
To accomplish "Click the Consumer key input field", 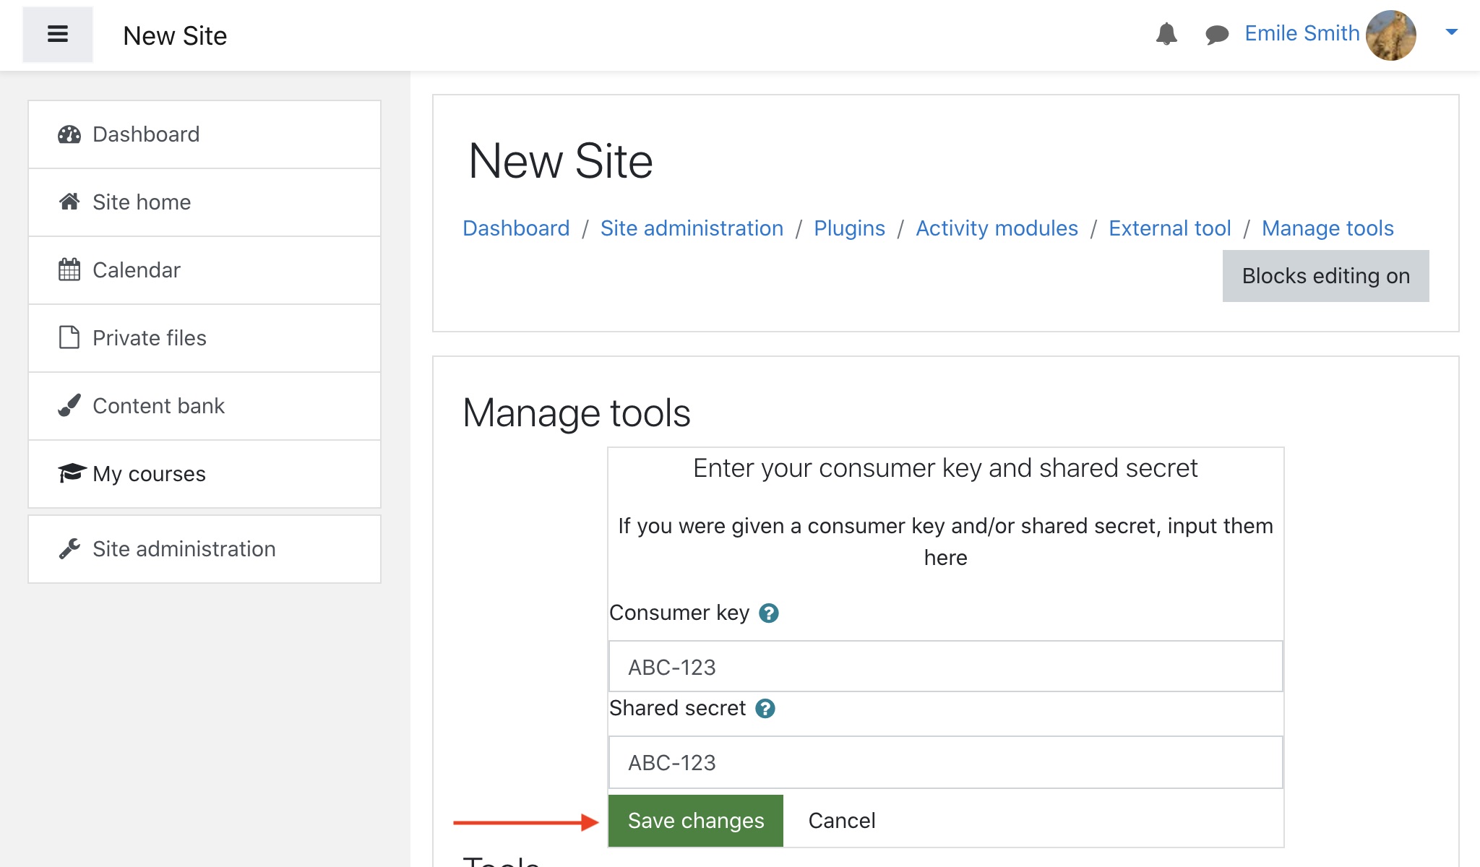I will tap(945, 667).
